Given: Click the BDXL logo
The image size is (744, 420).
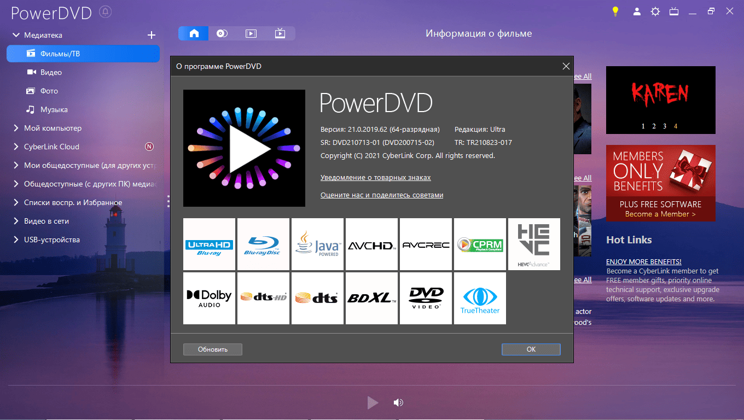Looking at the screenshot, I should coord(371,298).
